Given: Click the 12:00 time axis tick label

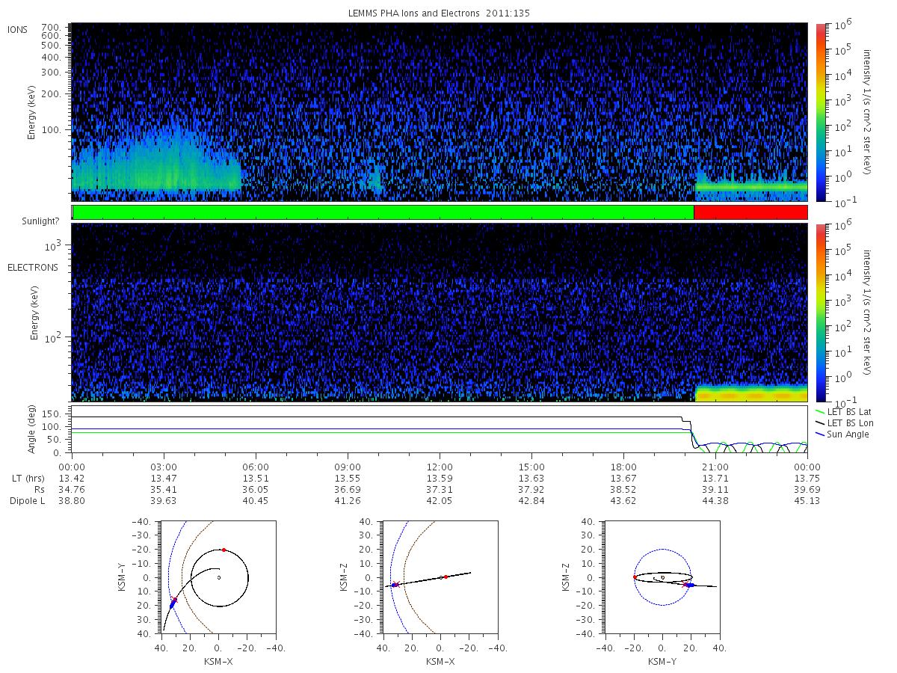Looking at the screenshot, I should click(x=440, y=464).
